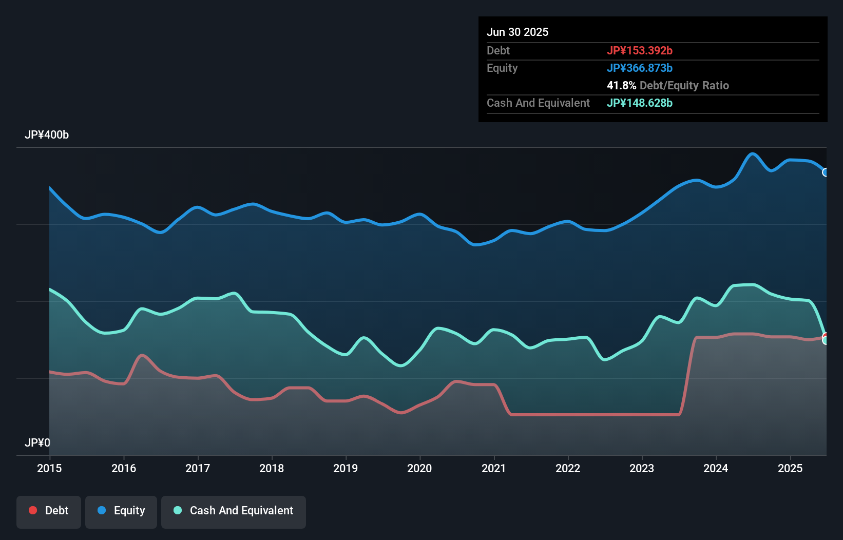
Task: Click the JP¥400b y-axis label
Action: pyautogui.click(x=47, y=134)
